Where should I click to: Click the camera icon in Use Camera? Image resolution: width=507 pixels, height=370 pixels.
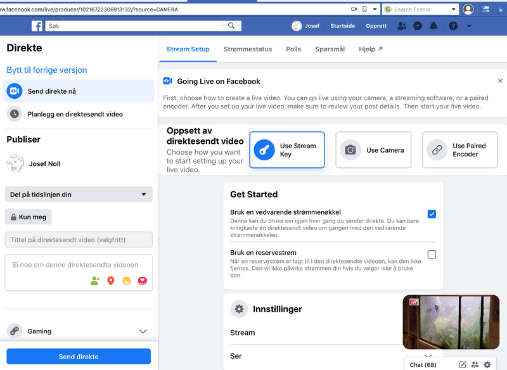[x=350, y=150]
